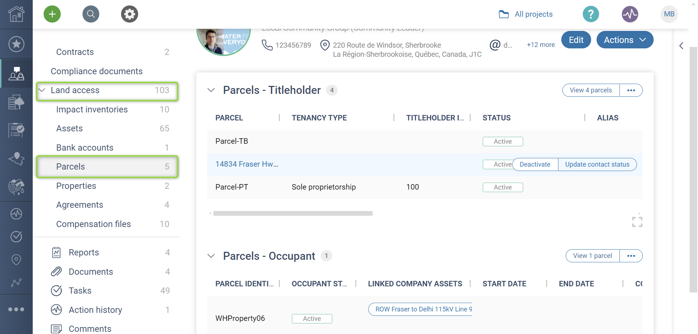Click the MB user avatar
The width and height of the screenshot is (698, 334).
[669, 14]
